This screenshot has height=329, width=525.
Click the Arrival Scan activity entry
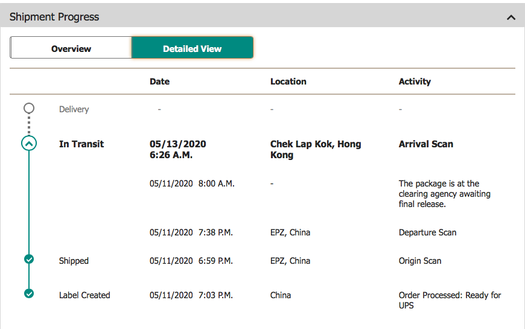pos(425,144)
